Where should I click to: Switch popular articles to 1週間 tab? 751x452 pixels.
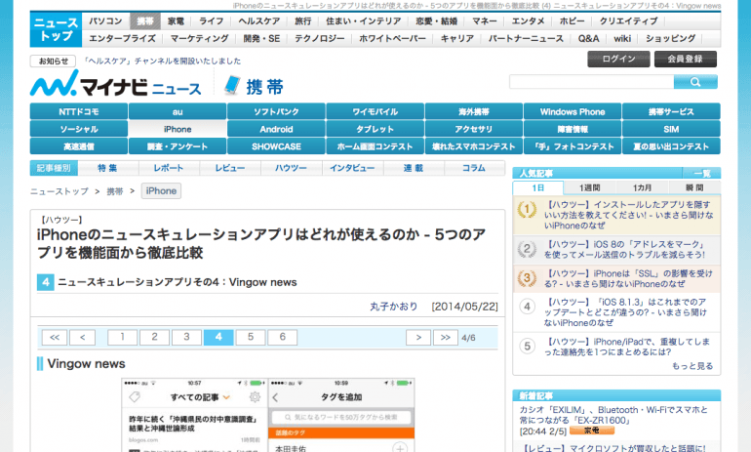(x=590, y=187)
